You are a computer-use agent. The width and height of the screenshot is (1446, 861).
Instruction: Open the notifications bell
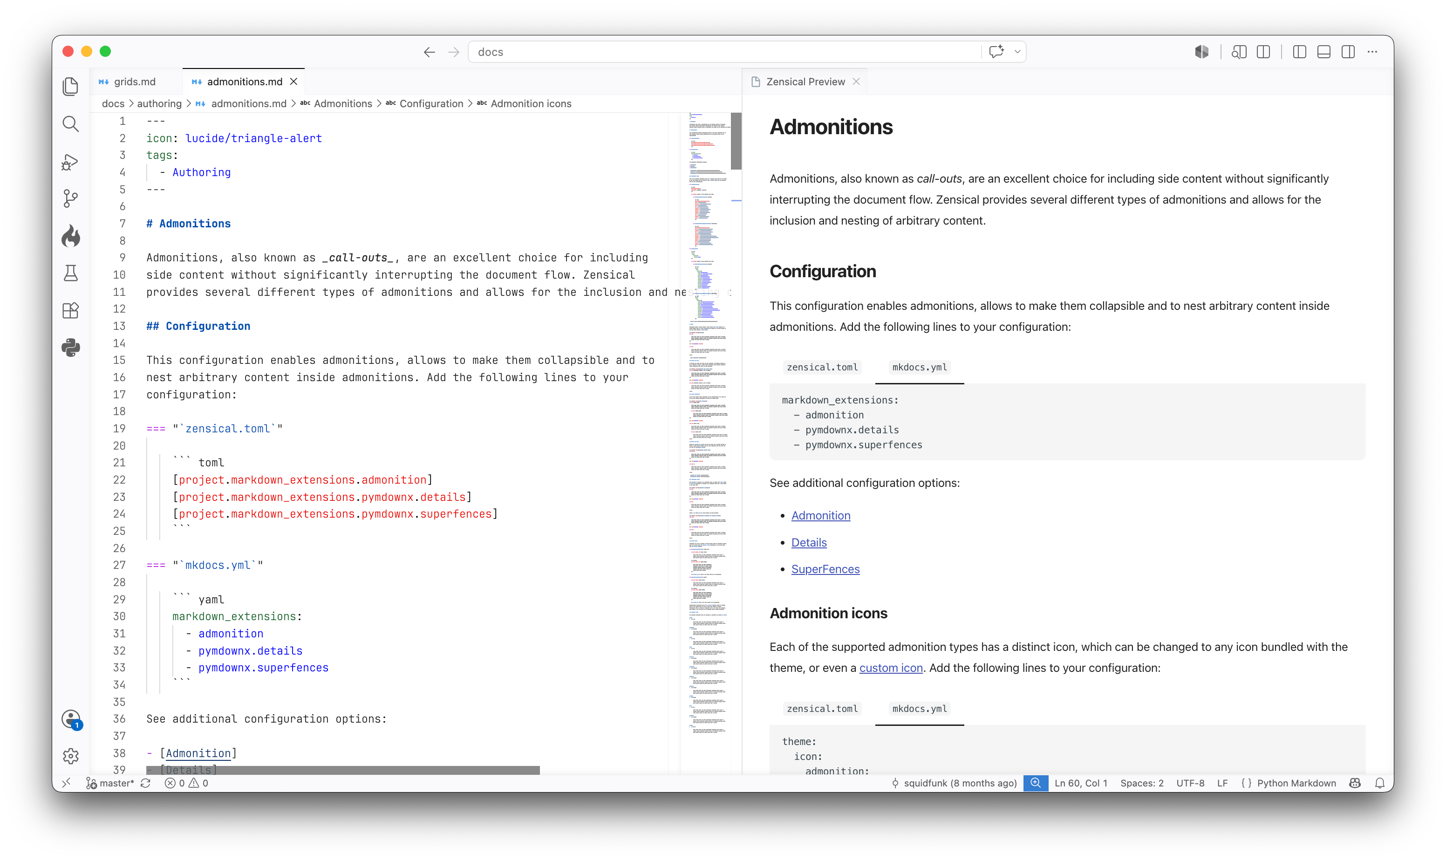pos(1380,783)
